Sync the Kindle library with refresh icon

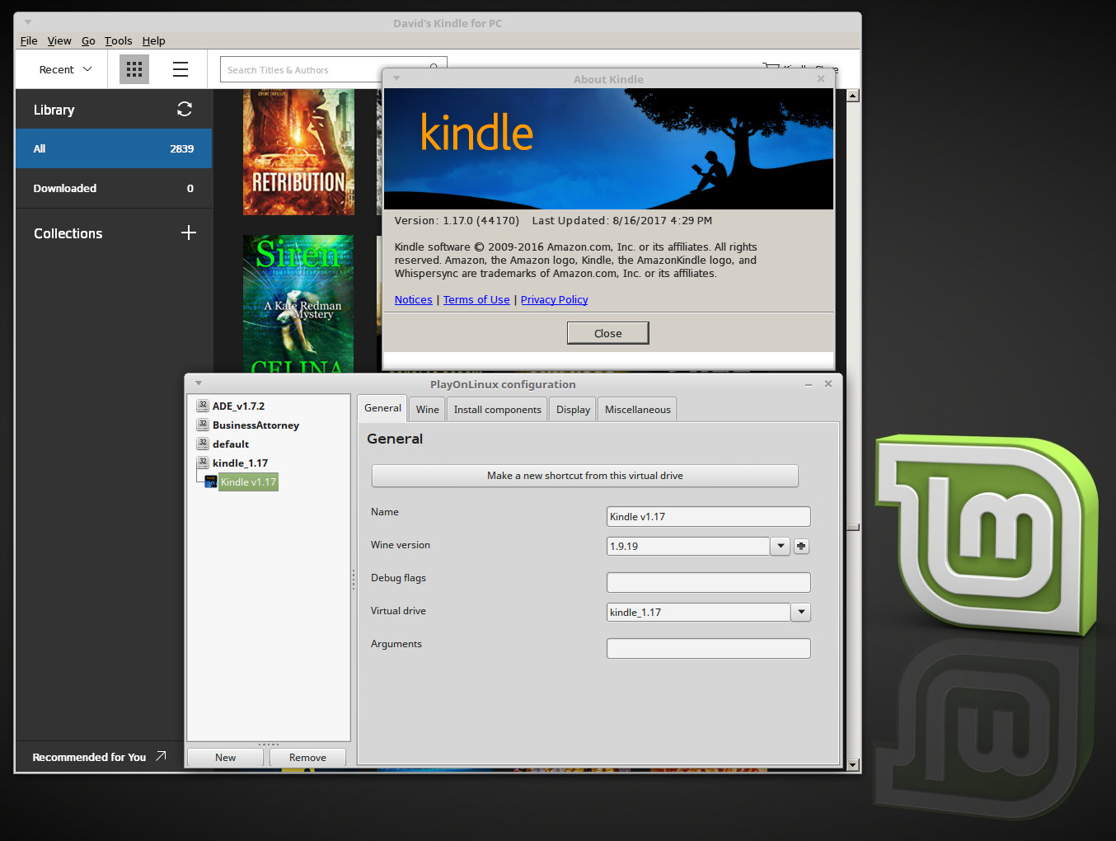pos(185,109)
